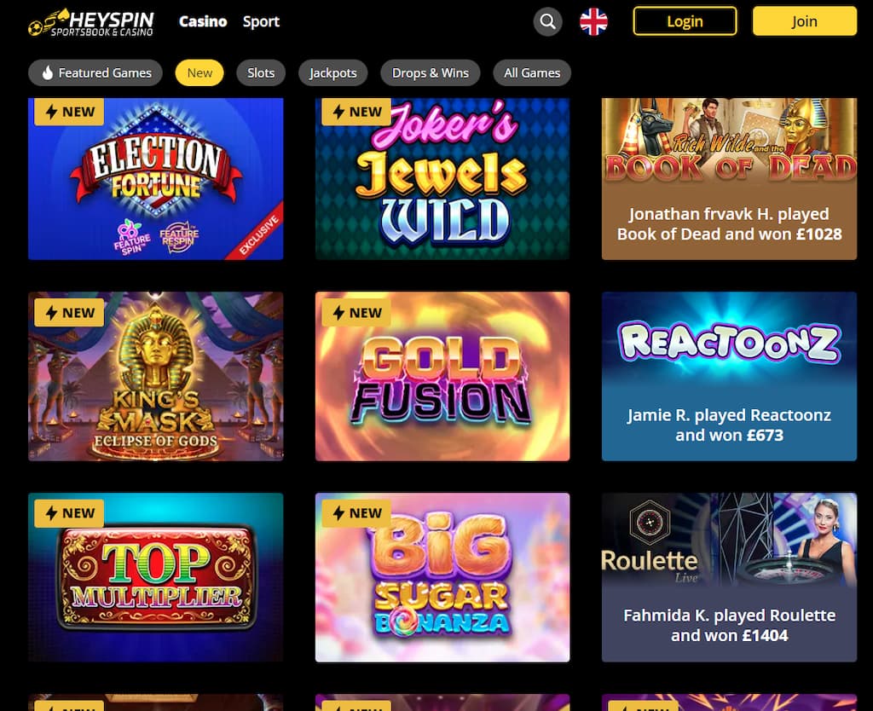Show All Games category
The height and width of the screenshot is (711, 873).
pos(532,73)
